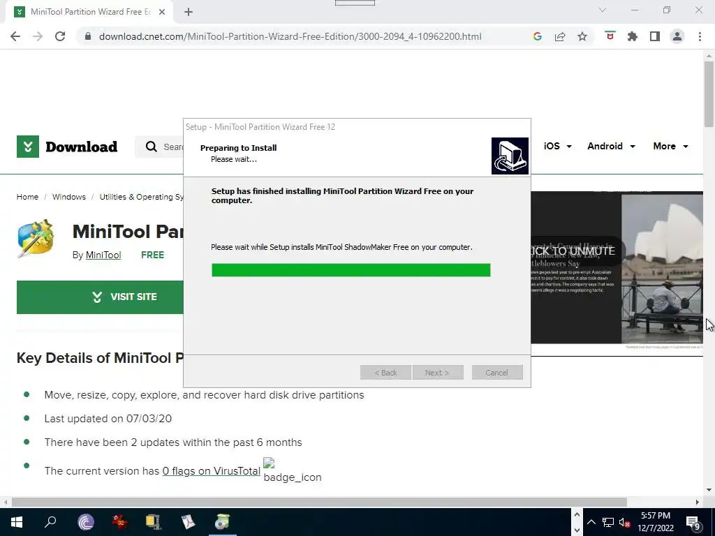Click the browser address bar URL
The image size is (715, 536).
290,36
